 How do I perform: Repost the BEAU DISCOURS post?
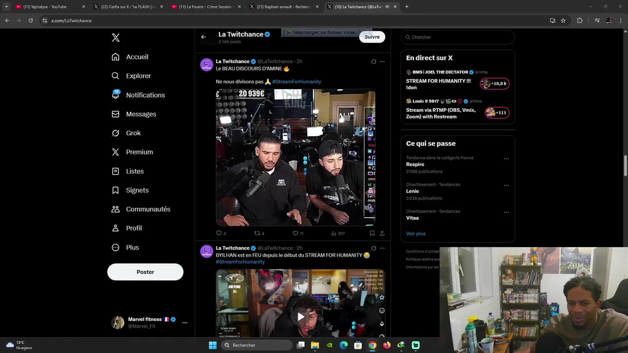(x=259, y=233)
